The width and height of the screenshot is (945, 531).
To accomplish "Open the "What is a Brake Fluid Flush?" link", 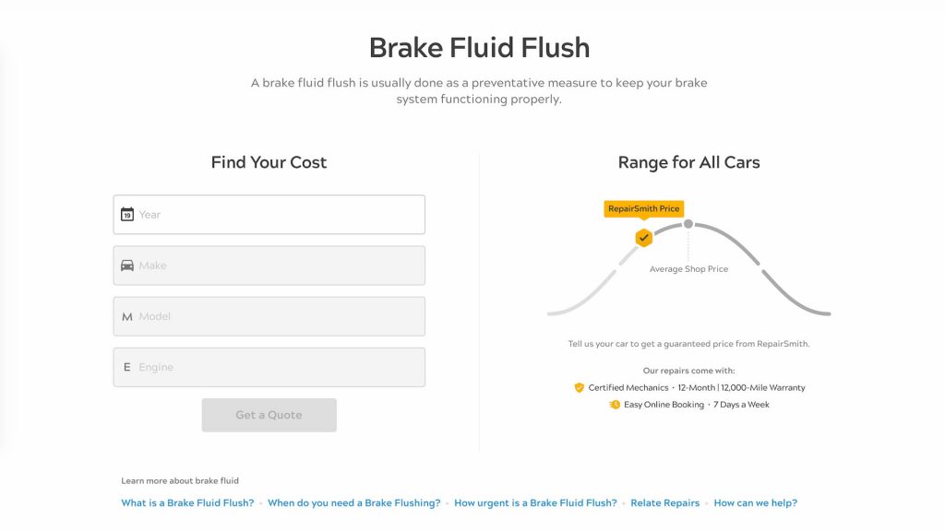I will coord(187,502).
